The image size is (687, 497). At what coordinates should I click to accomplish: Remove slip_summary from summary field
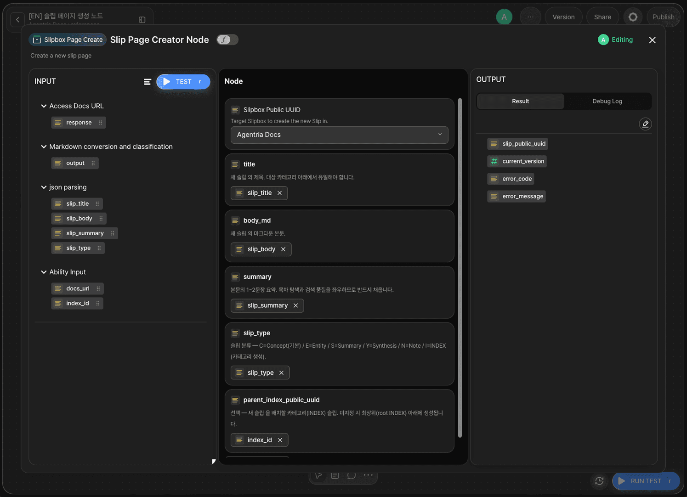coord(295,305)
